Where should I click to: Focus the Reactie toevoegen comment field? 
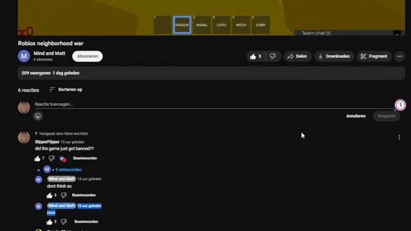coord(214,105)
